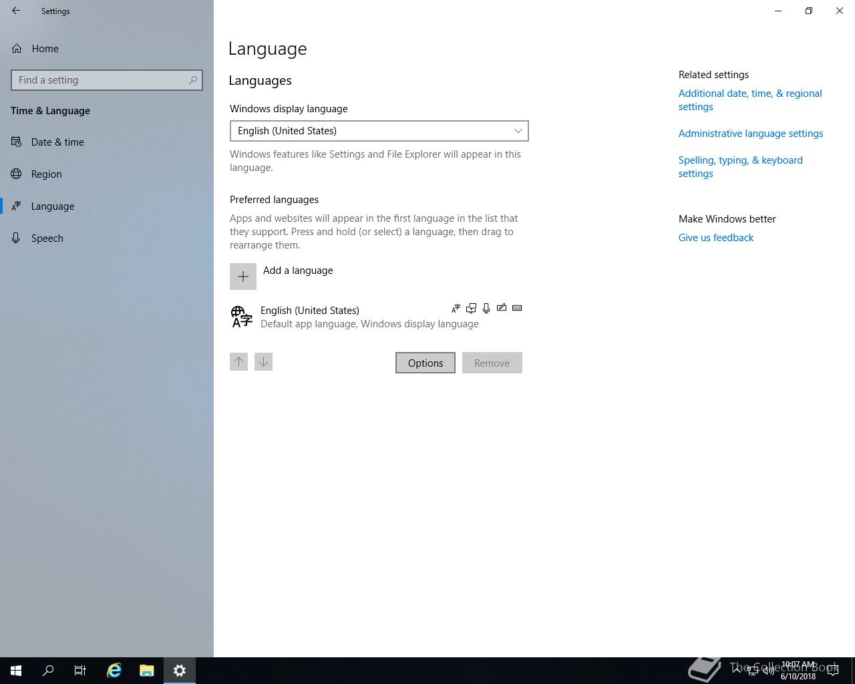Restore down the Settings window

point(809,11)
